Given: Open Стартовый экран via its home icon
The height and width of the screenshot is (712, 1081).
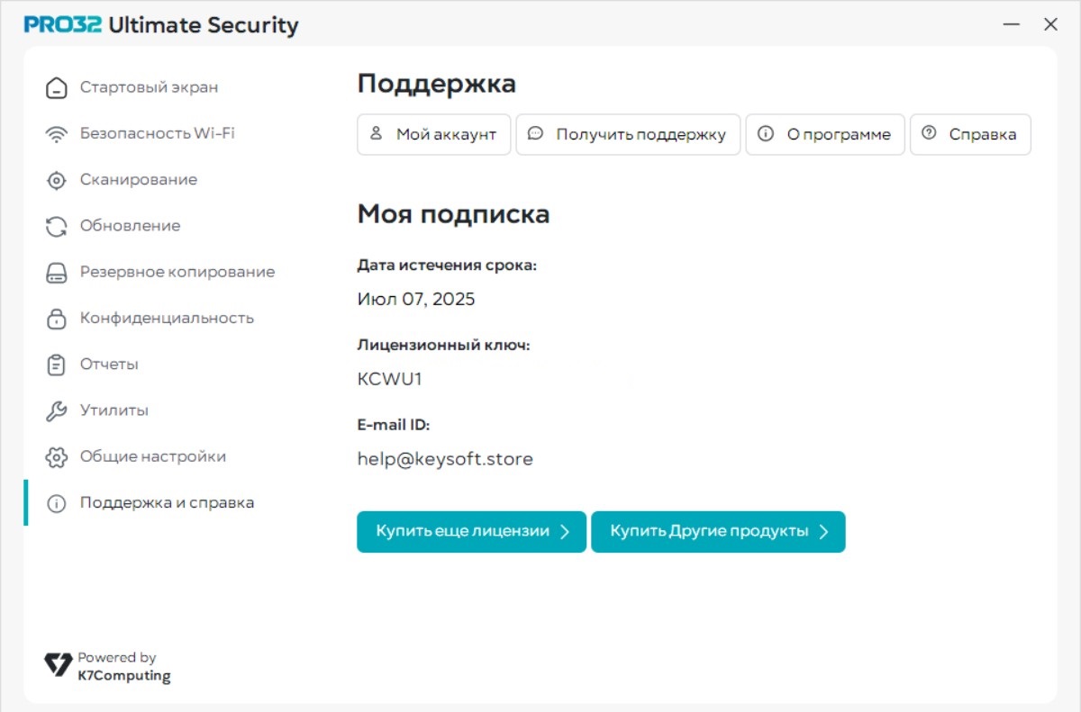Looking at the screenshot, I should tap(56, 88).
